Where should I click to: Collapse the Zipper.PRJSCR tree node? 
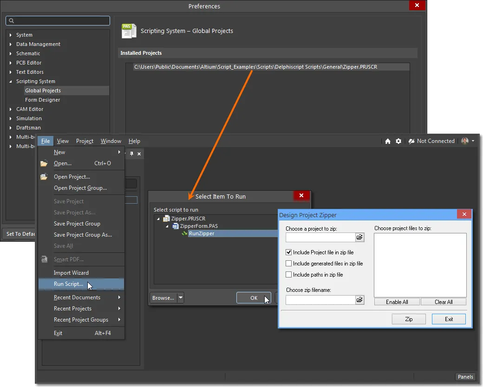tap(158, 219)
